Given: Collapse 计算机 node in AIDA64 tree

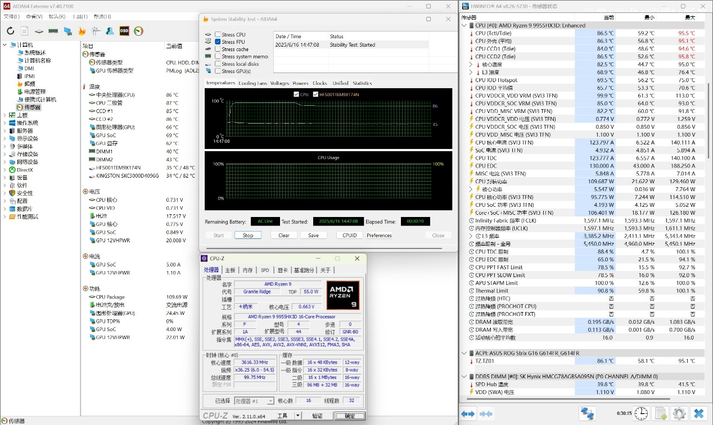Looking at the screenshot, I should point(5,44).
